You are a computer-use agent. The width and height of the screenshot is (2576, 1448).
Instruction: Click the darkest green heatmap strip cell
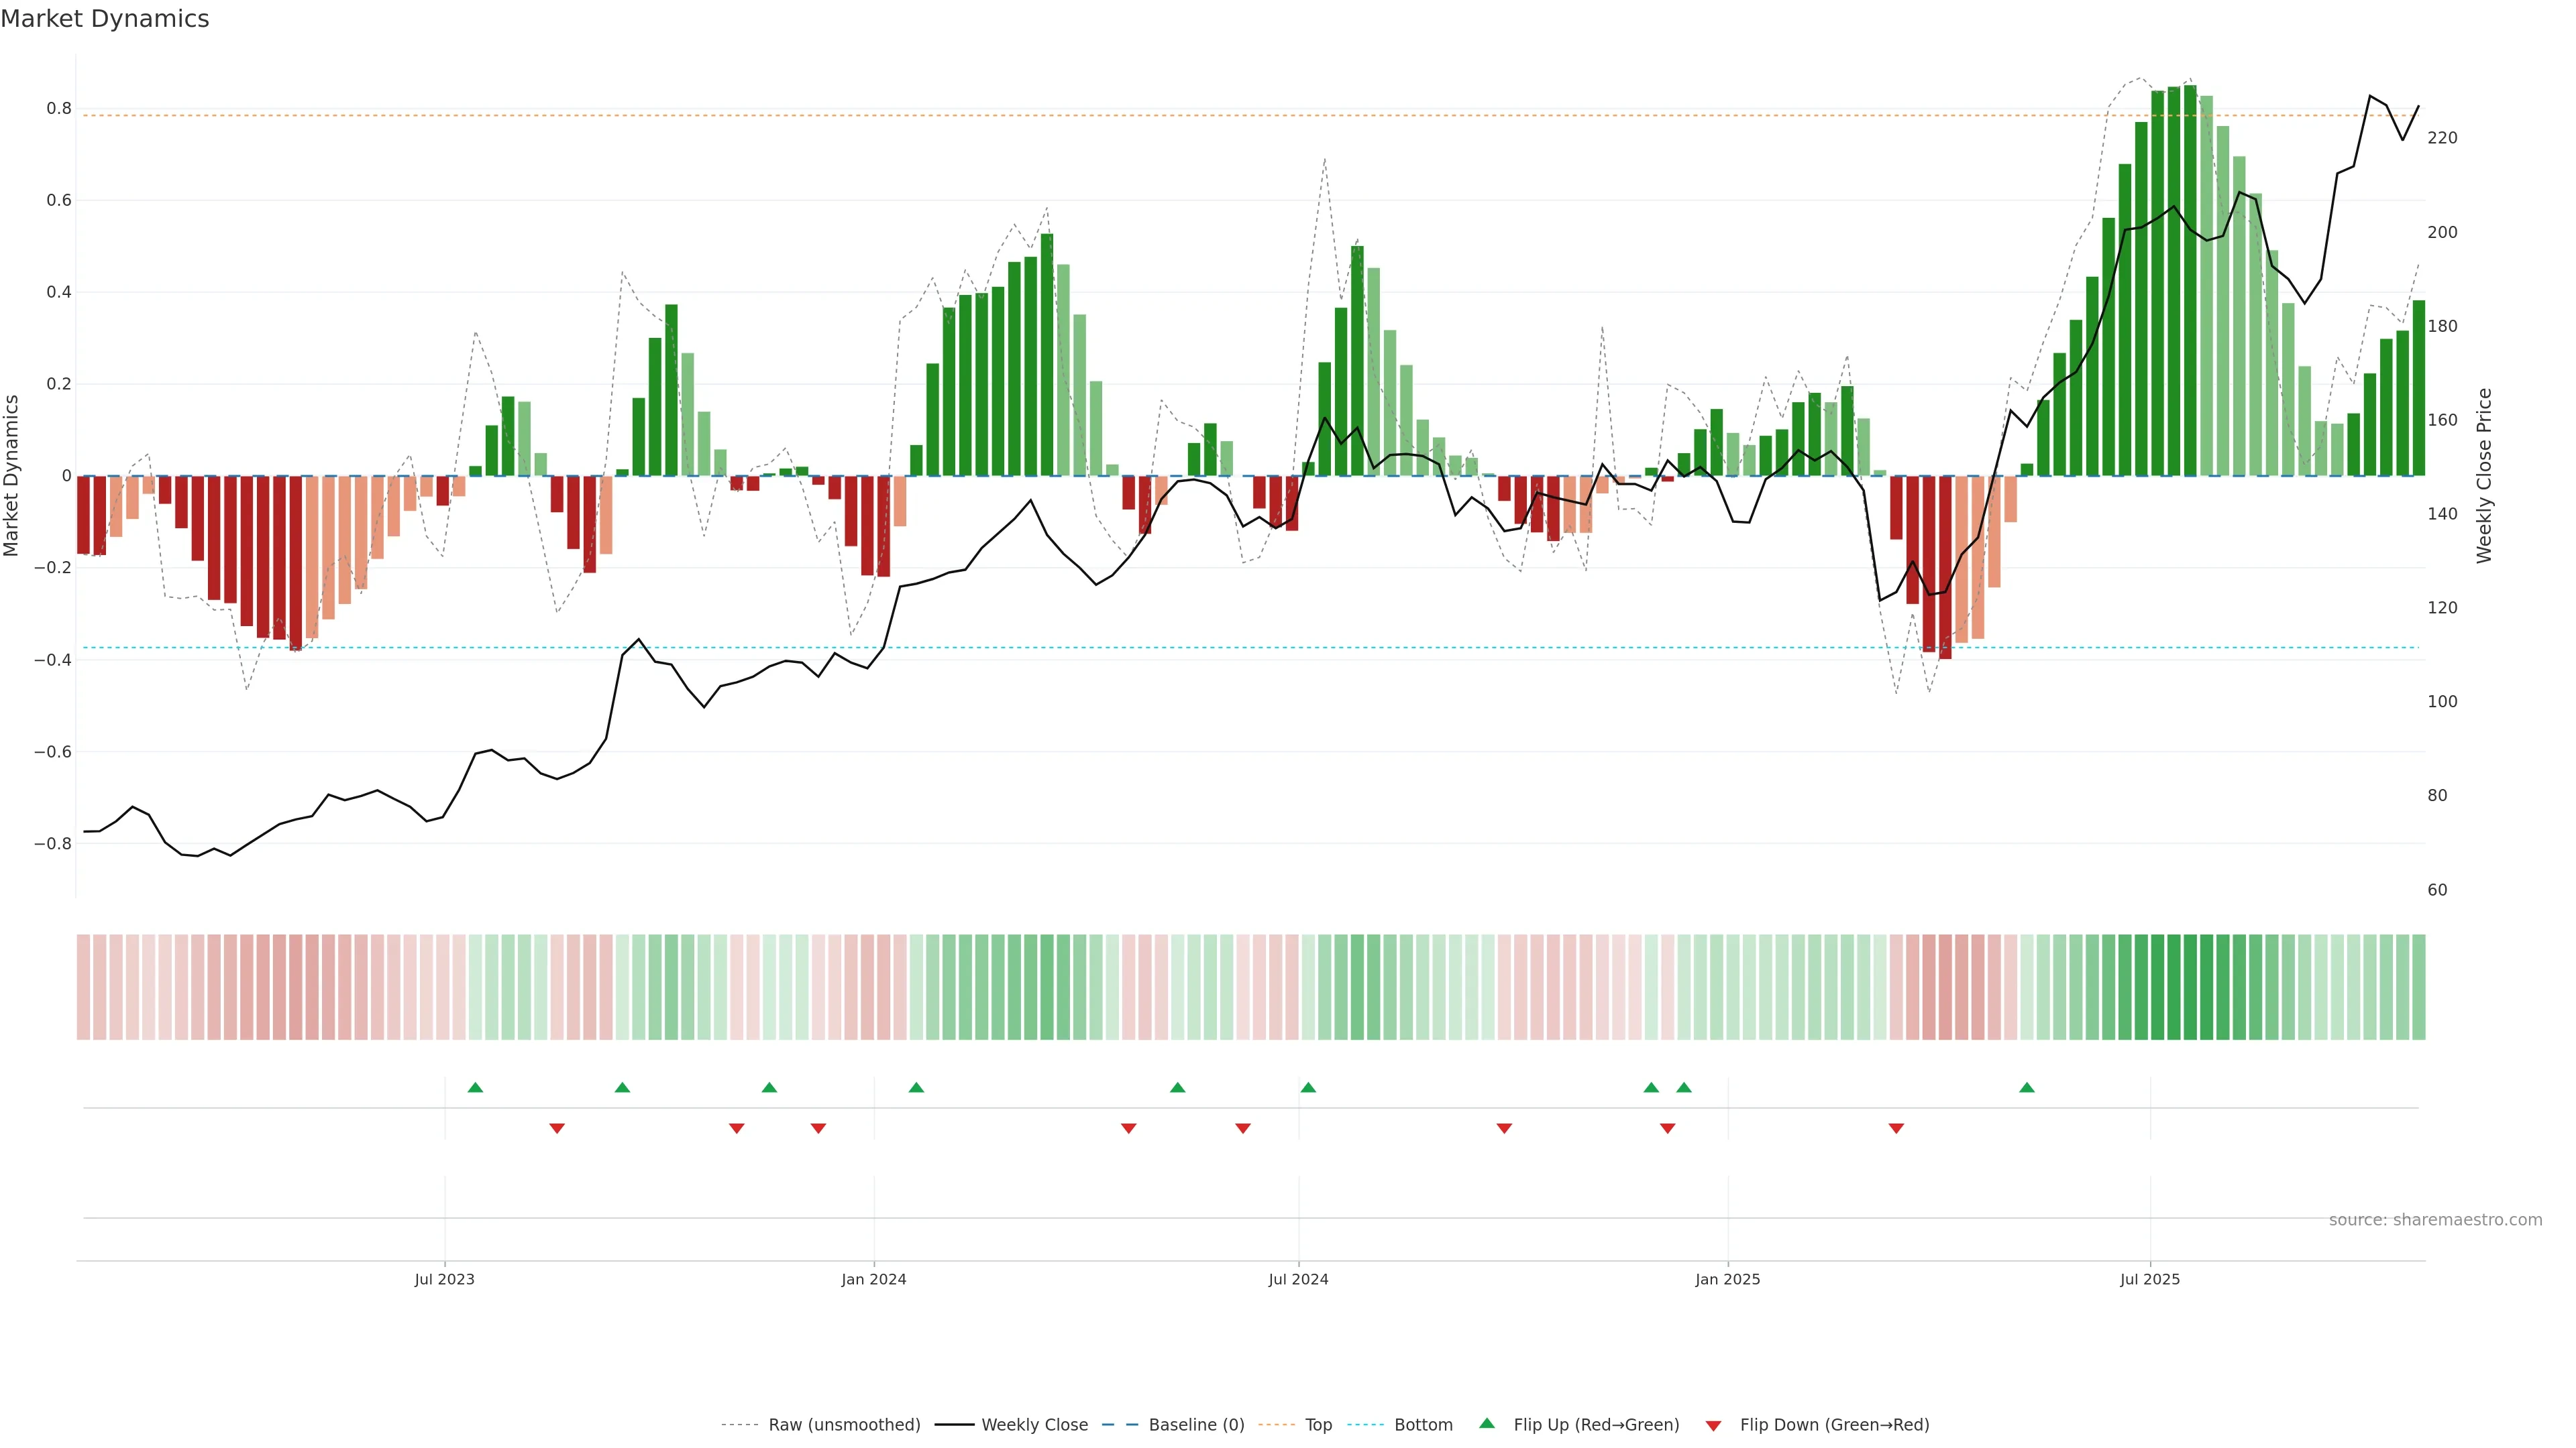[2190, 987]
